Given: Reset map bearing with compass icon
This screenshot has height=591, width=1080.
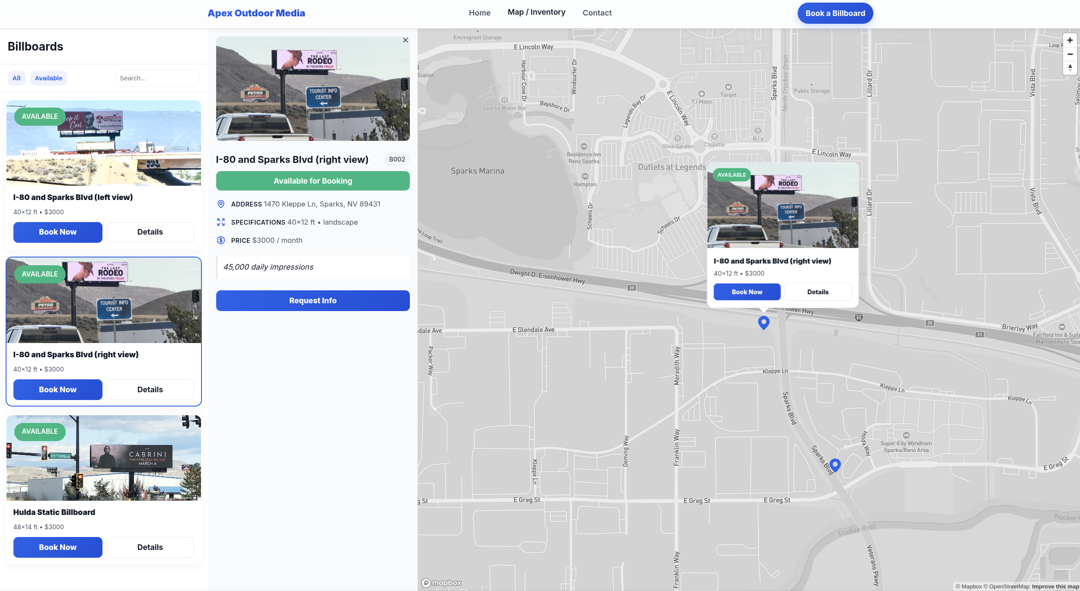Looking at the screenshot, I should tap(1070, 68).
